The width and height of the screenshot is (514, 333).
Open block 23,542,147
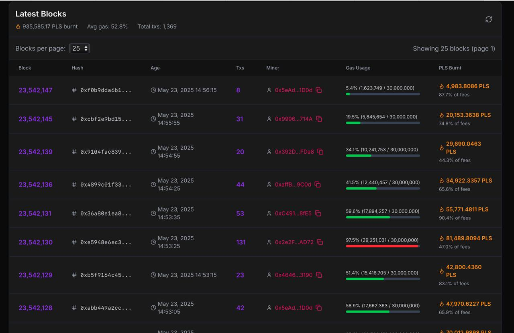point(35,90)
